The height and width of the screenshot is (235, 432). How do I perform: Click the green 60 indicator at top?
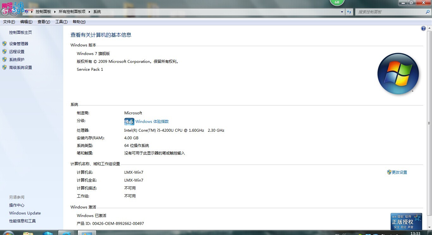(337, 3)
